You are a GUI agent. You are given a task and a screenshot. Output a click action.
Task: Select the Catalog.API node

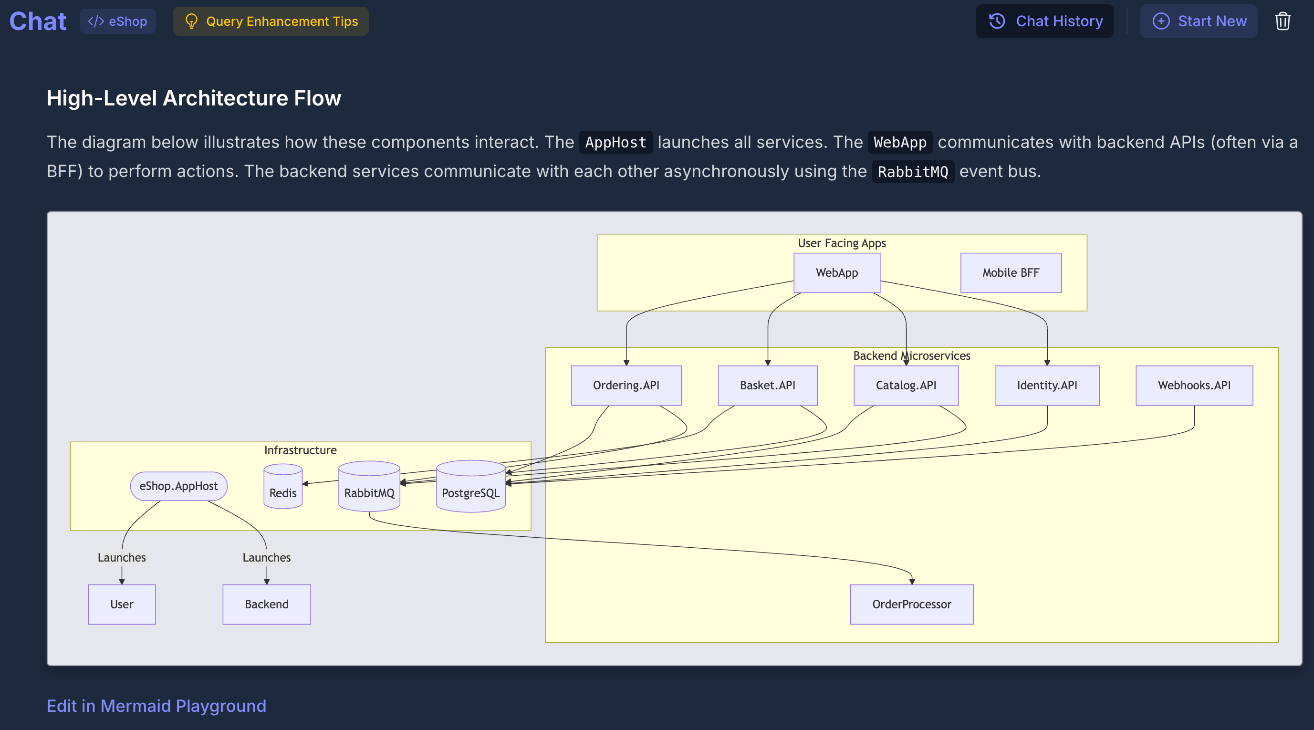[906, 386]
